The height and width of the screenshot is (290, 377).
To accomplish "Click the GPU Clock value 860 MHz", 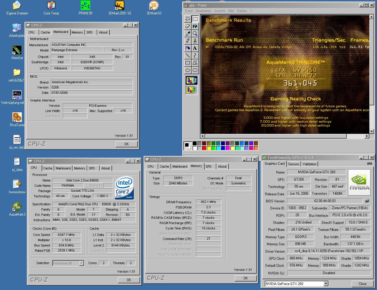I will [x=296, y=258].
